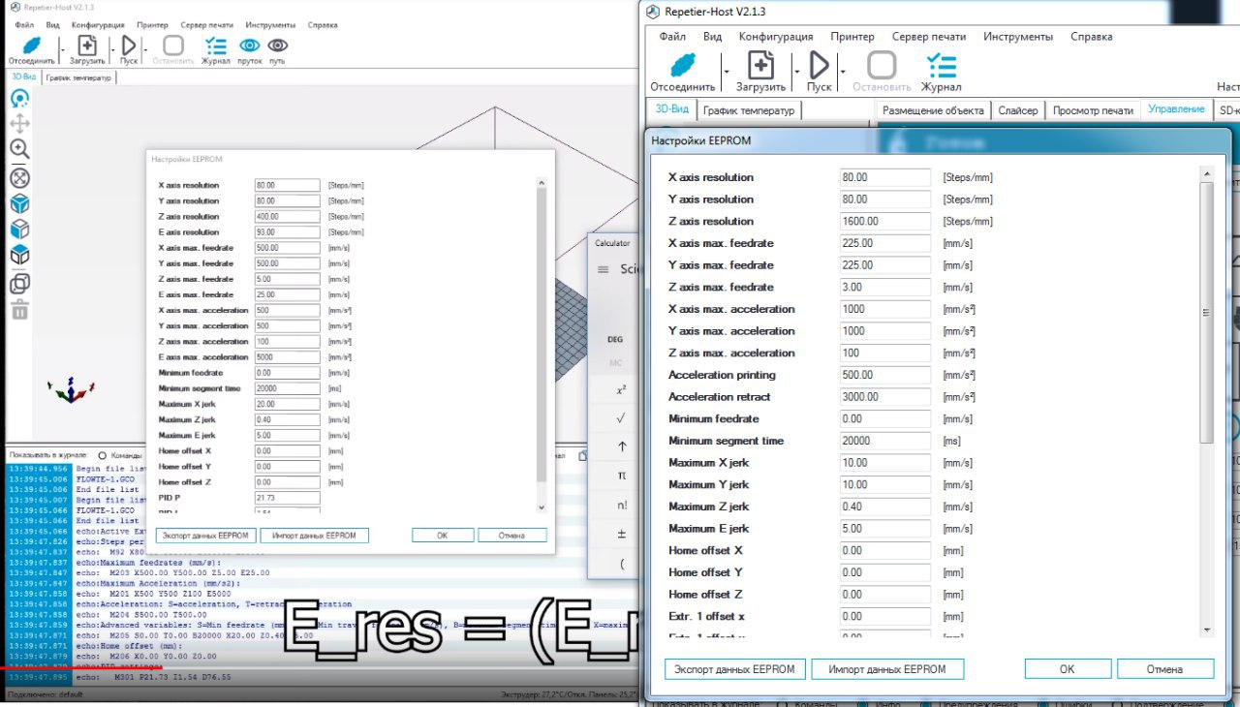
Task: Select the zoom magnifier tool in sidebar
Action: (x=19, y=149)
